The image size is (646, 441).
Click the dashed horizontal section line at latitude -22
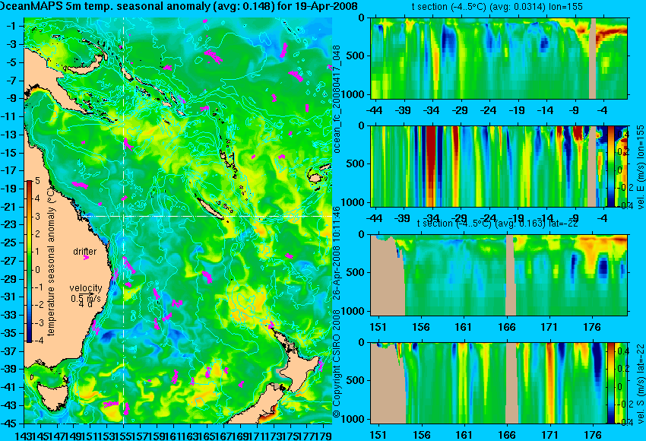pyautogui.click(x=207, y=217)
